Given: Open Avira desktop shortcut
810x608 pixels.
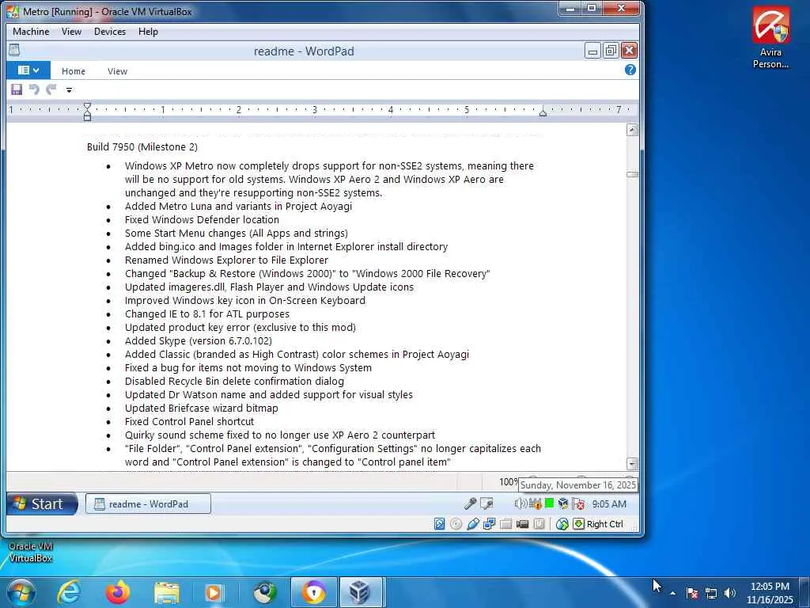Looking at the screenshot, I should 770,37.
